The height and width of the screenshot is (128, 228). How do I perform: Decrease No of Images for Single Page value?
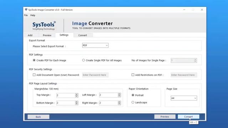point(195,62)
